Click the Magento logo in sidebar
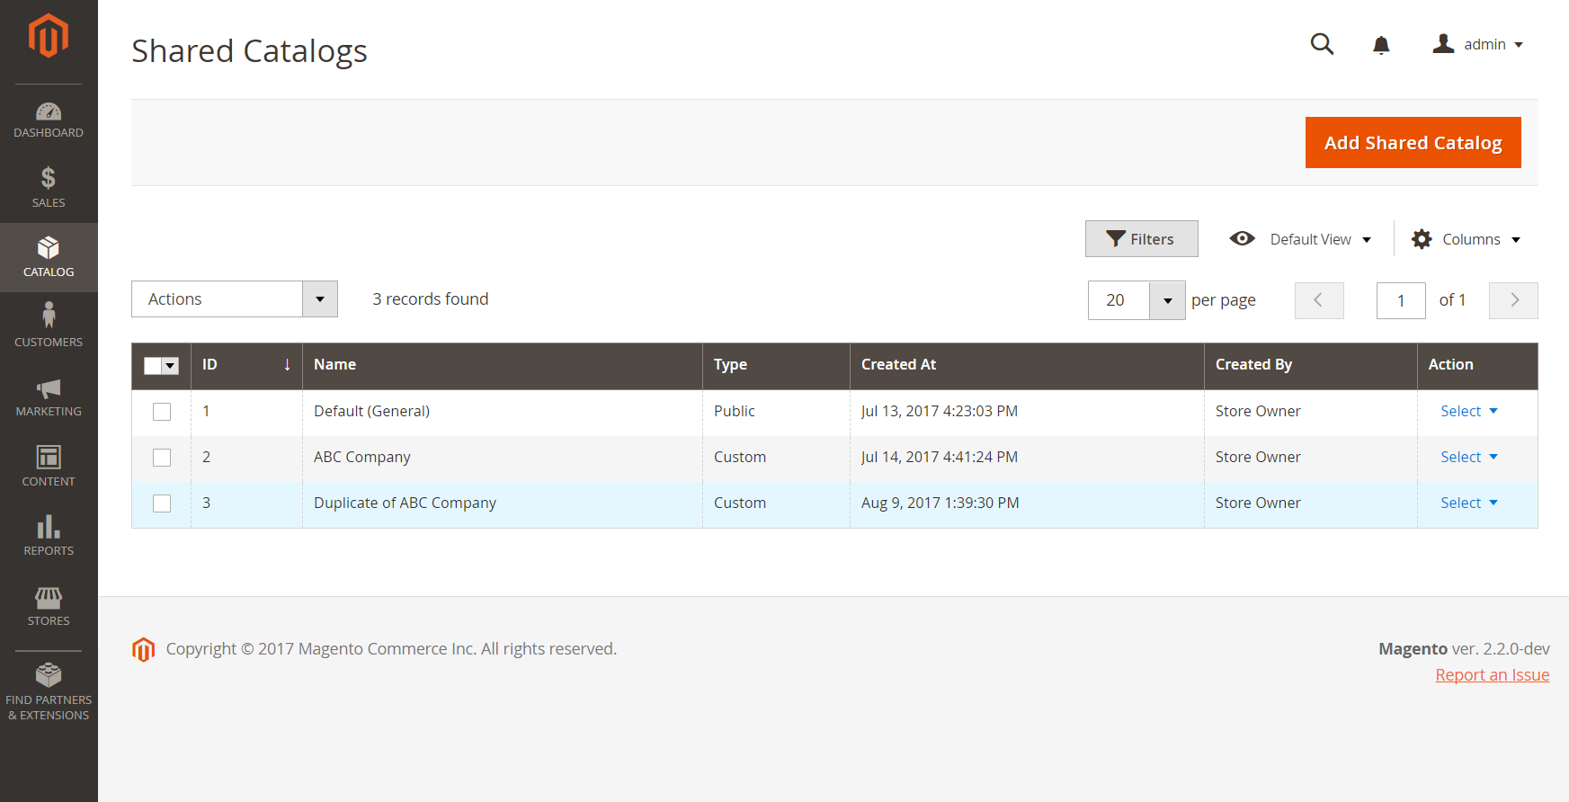Image resolution: width=1569 pixels, height=802 pixels. point(49,36)
